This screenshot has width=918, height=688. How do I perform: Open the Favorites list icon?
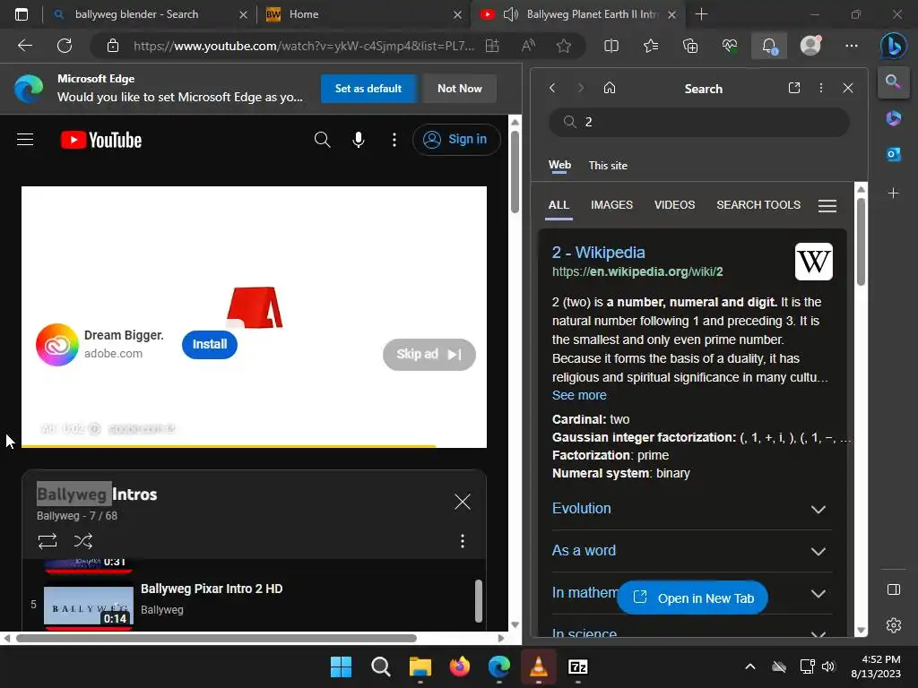(x=651, y=46)
